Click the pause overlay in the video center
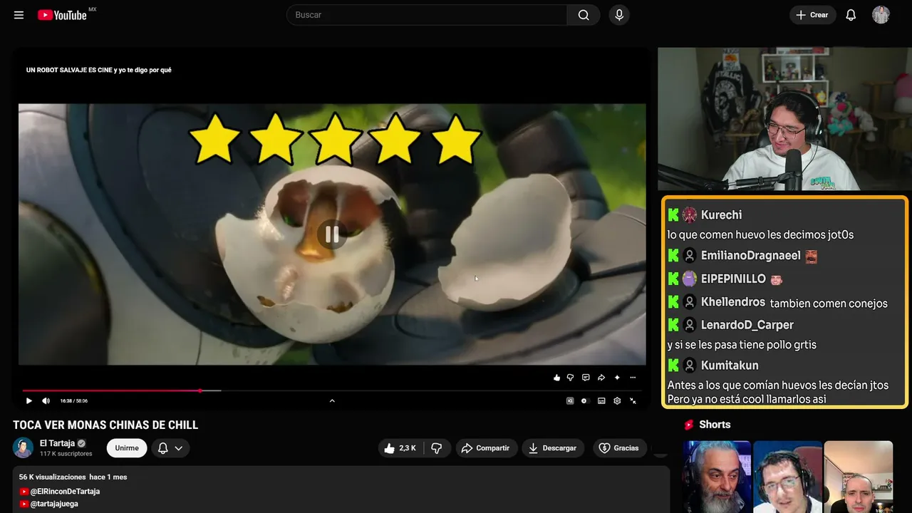The width and height of the screenshot is (912, 513). pyautogui.click(x=332, y=234)
